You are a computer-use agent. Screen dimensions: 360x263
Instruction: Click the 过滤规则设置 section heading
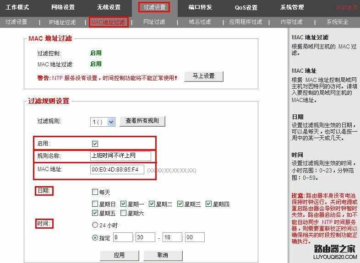(49, 101)
